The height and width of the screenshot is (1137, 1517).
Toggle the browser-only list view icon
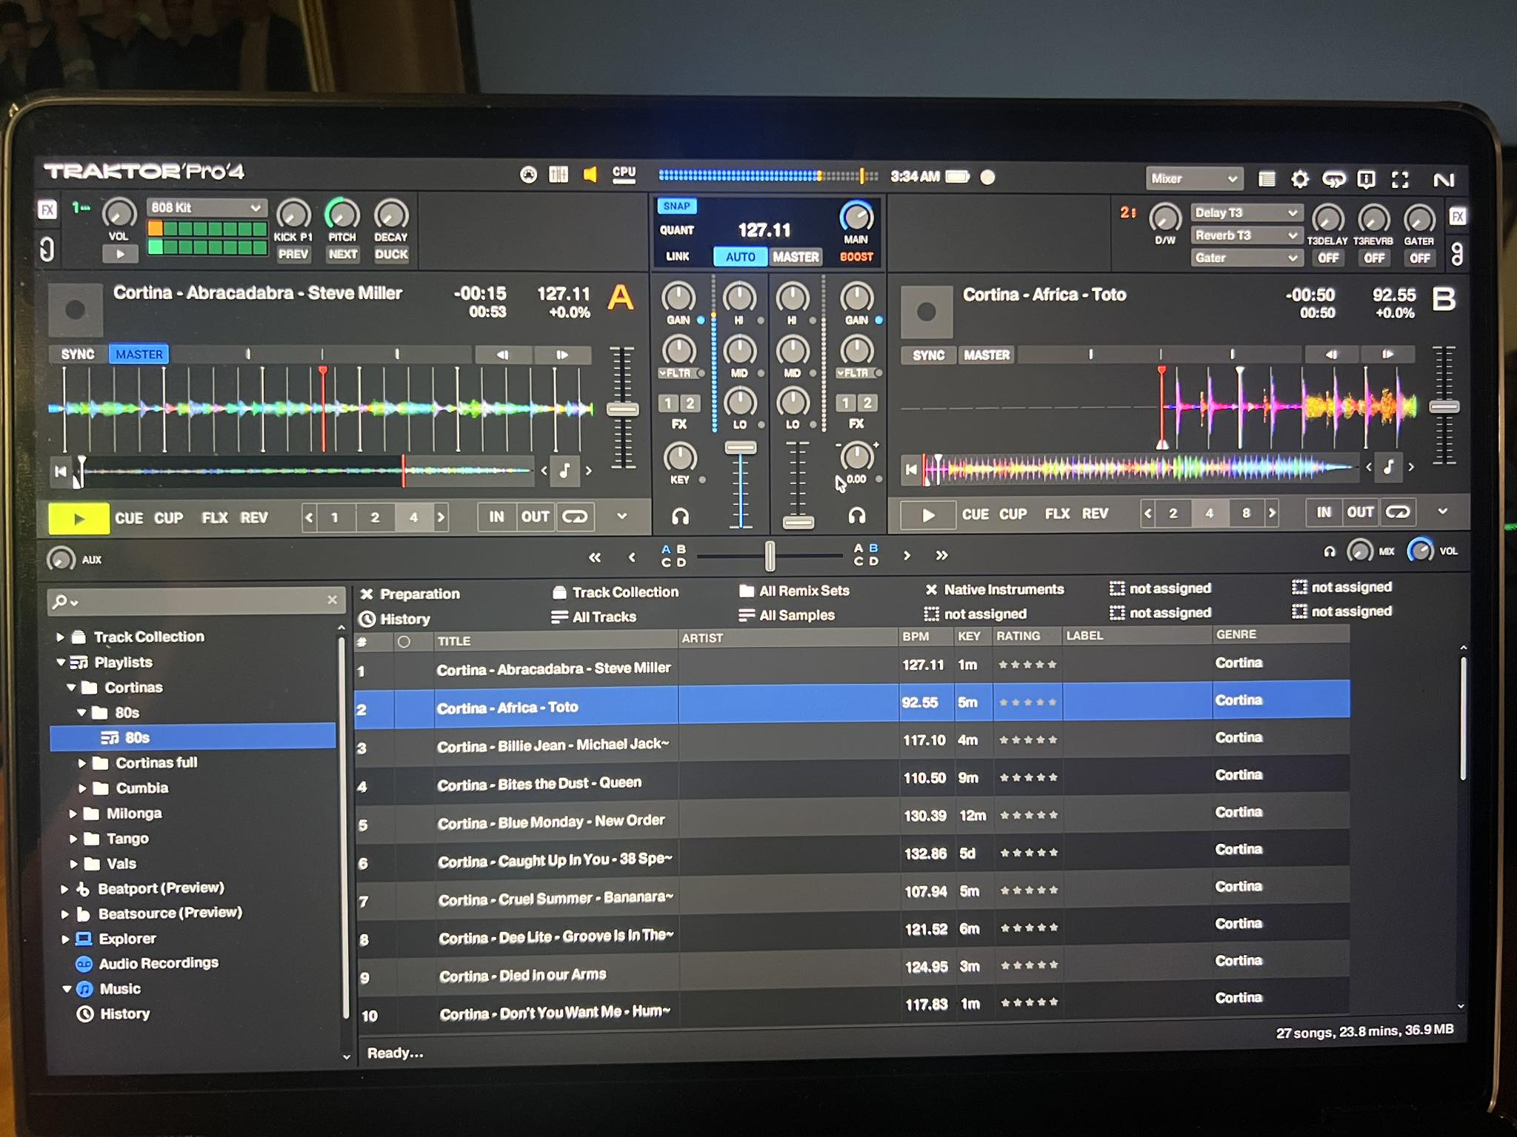pos(1267,179)
